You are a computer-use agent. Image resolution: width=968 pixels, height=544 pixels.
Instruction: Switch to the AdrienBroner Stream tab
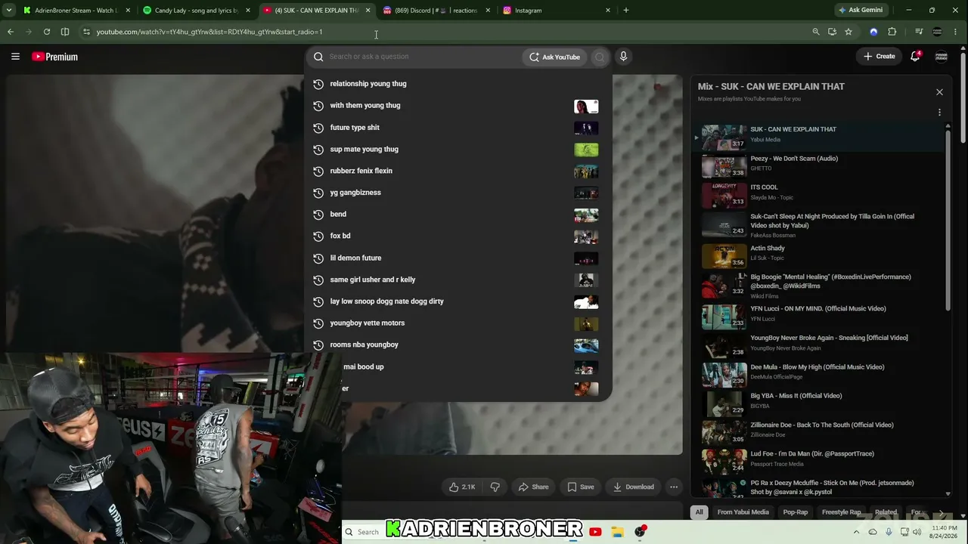pyautogui.click(x=76, y=11)
